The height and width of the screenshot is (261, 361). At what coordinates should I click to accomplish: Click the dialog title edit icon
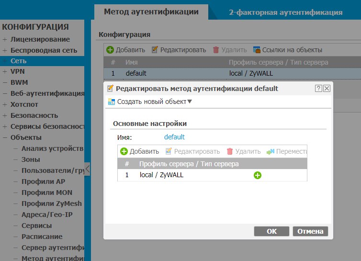point(111,89)
